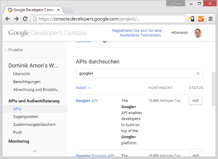Open the Chrome hamburger menu
The width and height of the screenshot is (218, 159).
tap(210, 19)
